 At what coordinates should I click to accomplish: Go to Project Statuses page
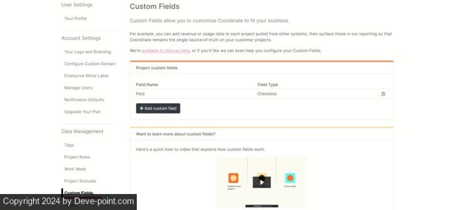click(x=80, y=181)
